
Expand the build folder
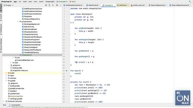[6, 73]
